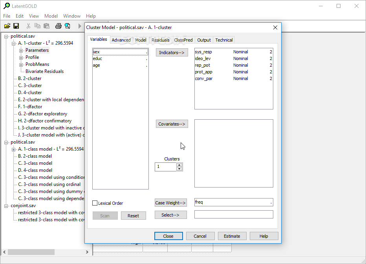Click the Estimate button in dialog

pyautogui.click(x=232, y=236)
